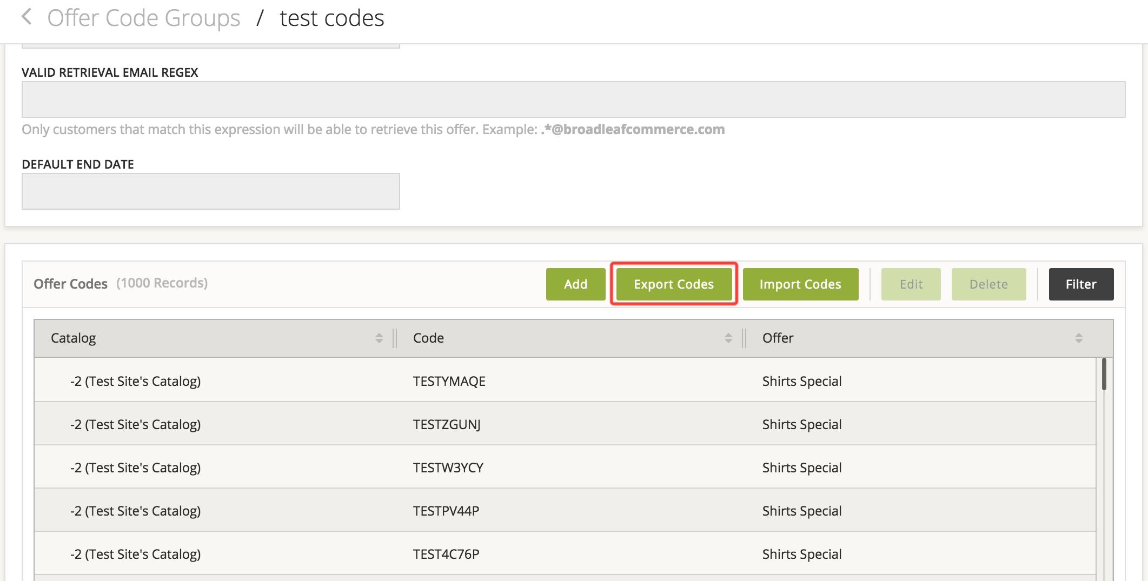Screen dimensions: 1148x581
Task: Click the catalog cell in TEST4C76P row
Action: pyautogui.click(x=135, y=554)
